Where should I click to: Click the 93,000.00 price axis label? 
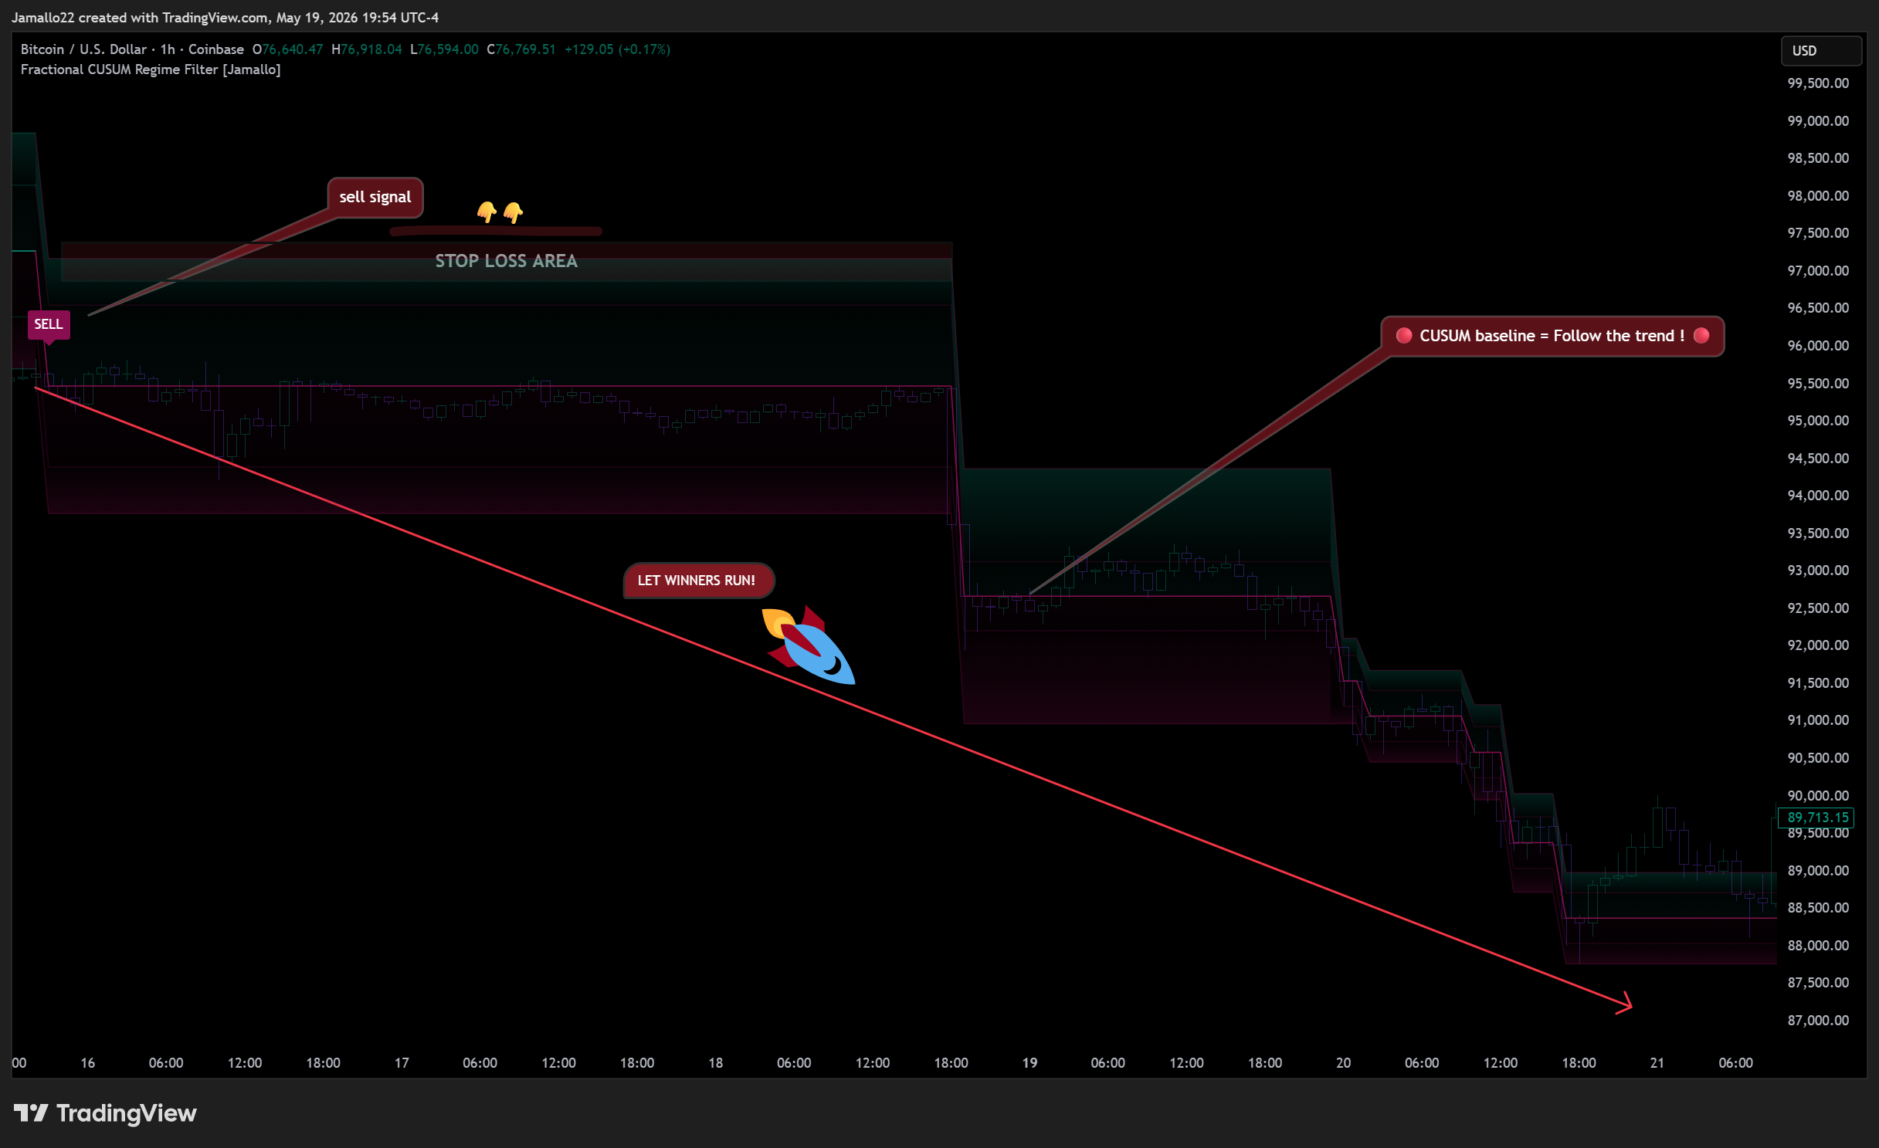click(x=1818, y=570)
